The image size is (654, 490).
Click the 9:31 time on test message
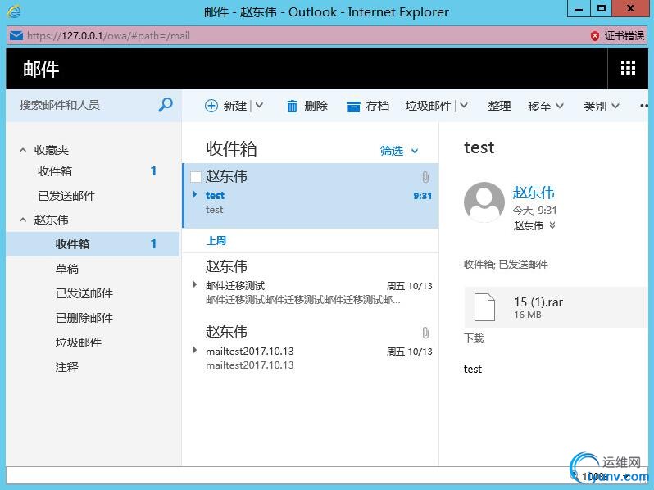click(423, 196)
